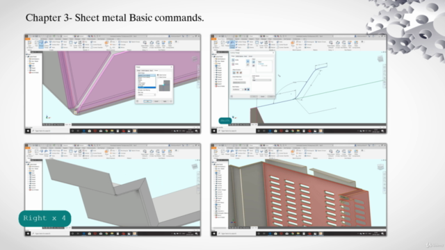Viewport: 445px width, 250px height.
Task: Select Profile picker in Contour Flange dialog
Action: [234, 60]
